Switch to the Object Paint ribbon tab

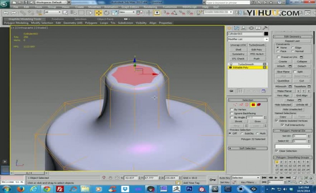coord(105,19)
